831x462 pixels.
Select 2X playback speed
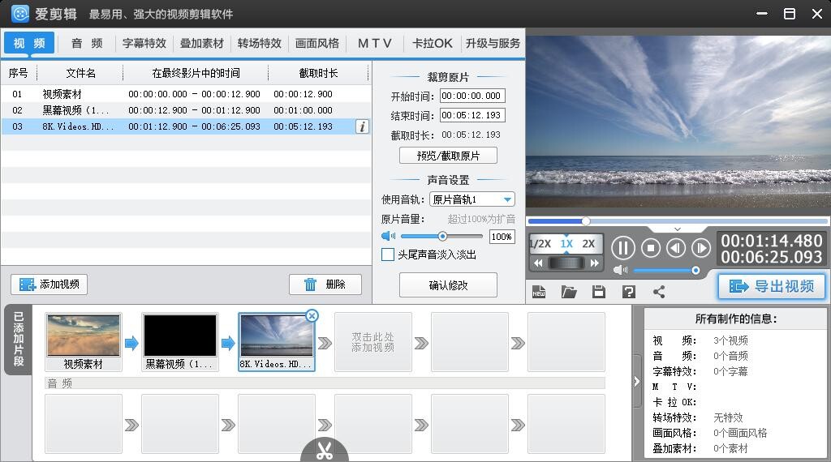(x=588, y=244)
